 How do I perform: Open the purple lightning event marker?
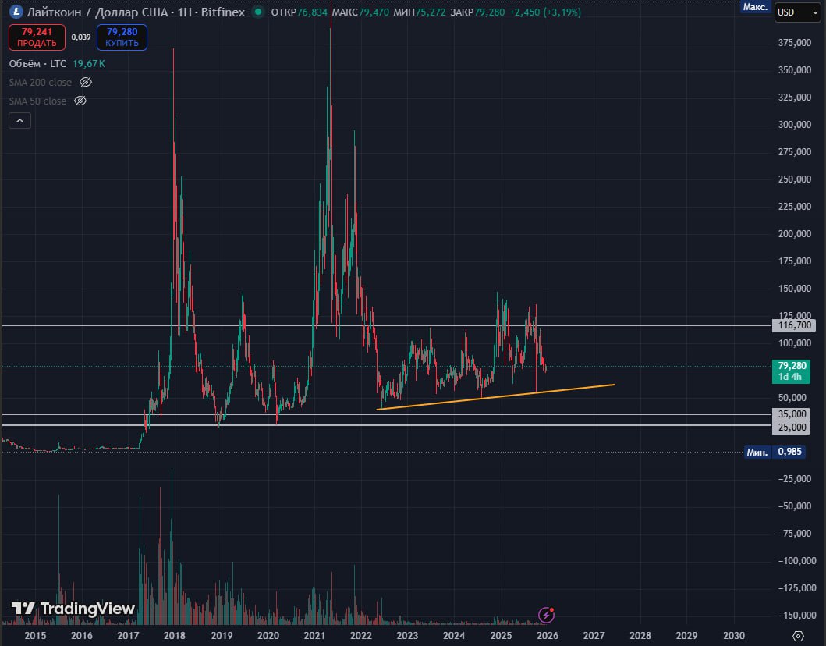pyautogui.click(x=547, y=616)
